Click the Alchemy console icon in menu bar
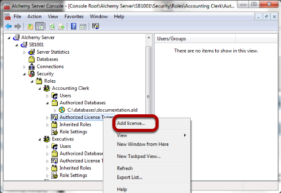The height and width of the screenshot is (193, 281). coord(8,17)
